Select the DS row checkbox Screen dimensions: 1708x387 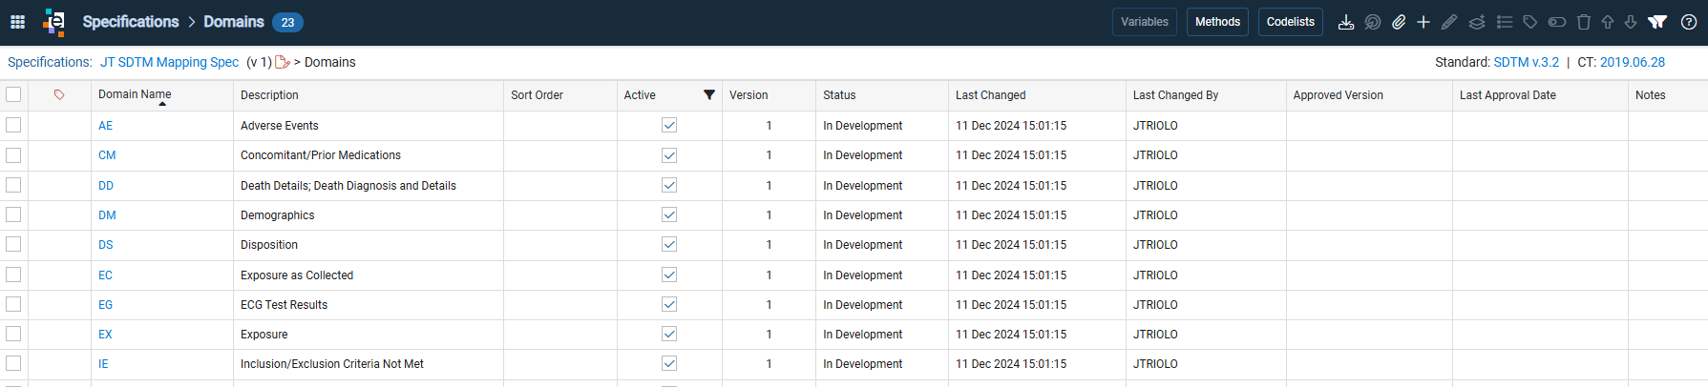point(13,244)
